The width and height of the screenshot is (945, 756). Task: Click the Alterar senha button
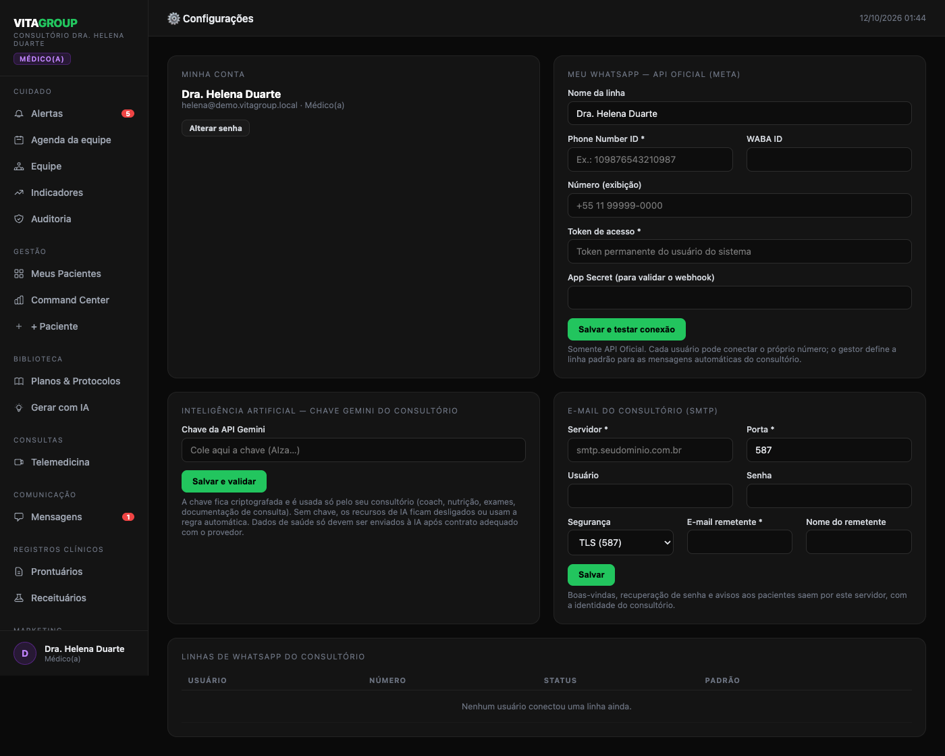[215, 128]
